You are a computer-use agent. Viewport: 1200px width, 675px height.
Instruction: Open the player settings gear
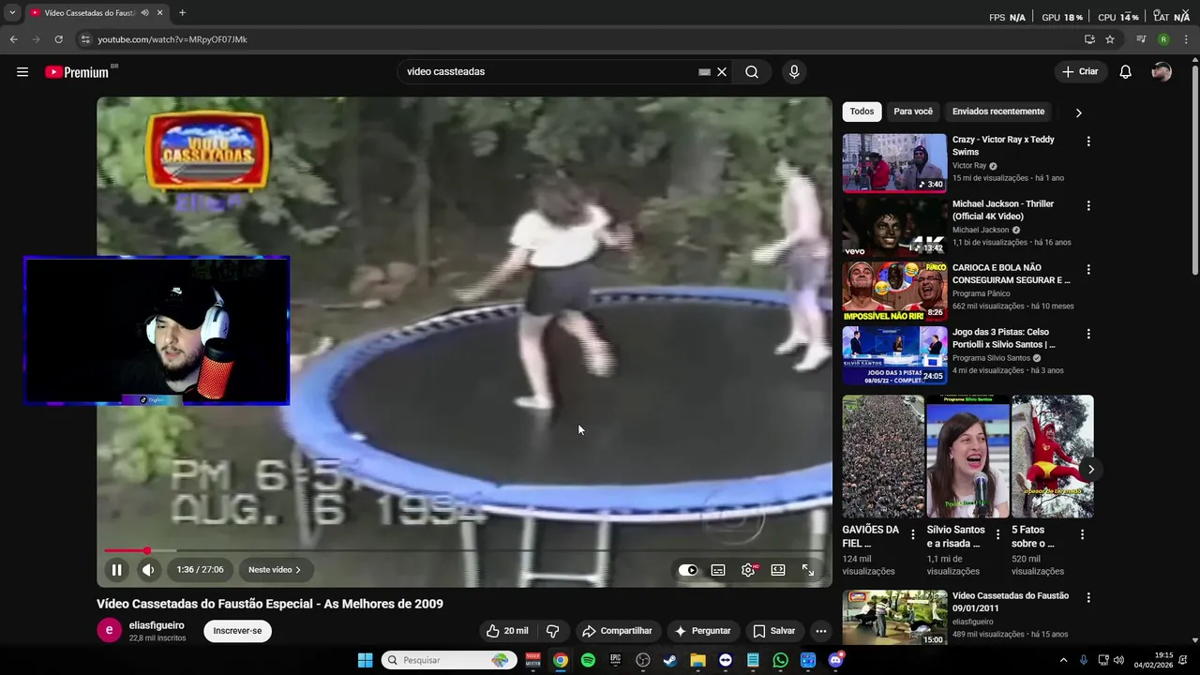[x=748, y=570]
